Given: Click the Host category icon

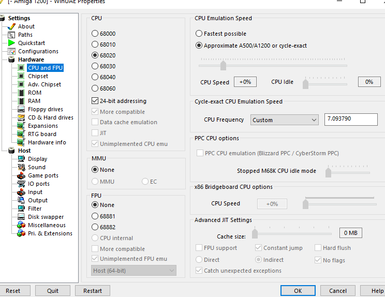Looking at the screenshot, I should click(11, 151).
